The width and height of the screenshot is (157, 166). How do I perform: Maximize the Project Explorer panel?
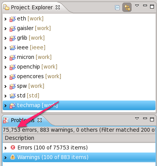tap(152, 7)
